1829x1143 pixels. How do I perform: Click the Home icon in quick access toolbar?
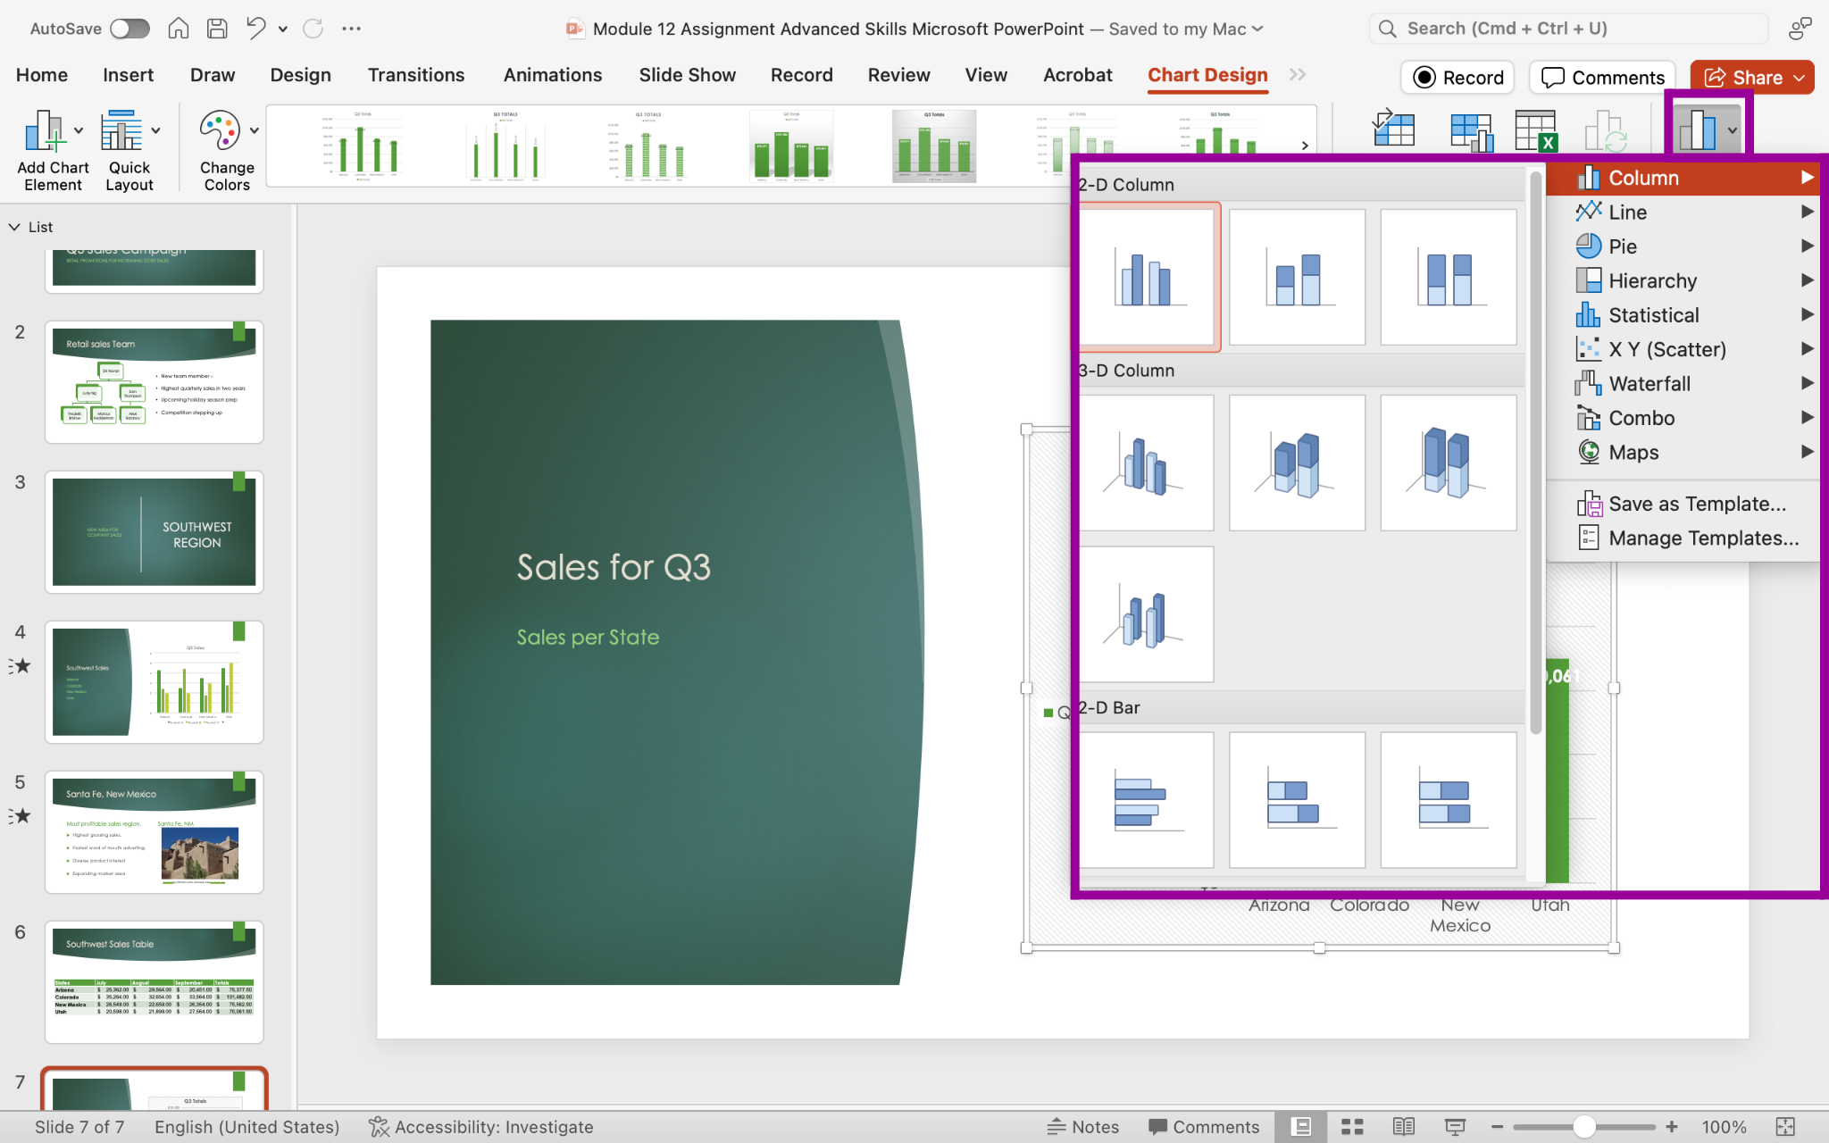[179, 29]
